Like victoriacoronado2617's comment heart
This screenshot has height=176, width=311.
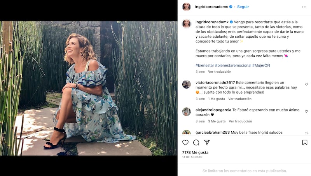(306, 84)
